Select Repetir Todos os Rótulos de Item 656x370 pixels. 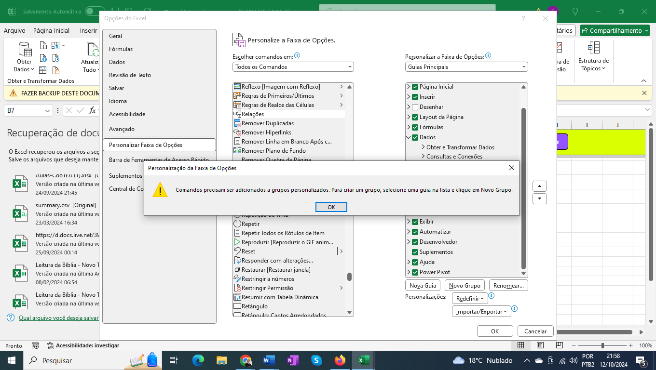click(x=289, y=233)
